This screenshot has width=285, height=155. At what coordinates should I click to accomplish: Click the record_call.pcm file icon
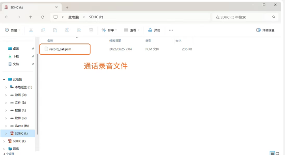point(46,49)
